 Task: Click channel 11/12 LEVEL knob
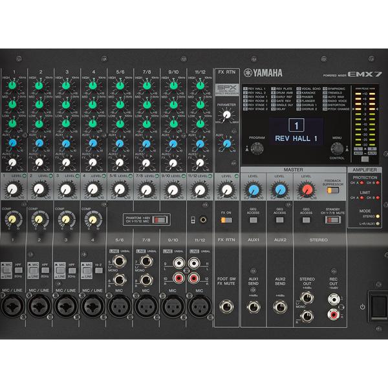[200, 189]
